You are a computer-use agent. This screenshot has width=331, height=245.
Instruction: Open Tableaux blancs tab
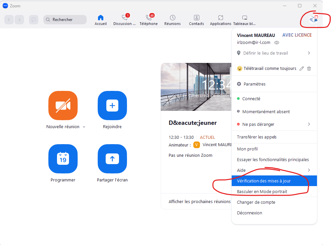coord(244,20)
